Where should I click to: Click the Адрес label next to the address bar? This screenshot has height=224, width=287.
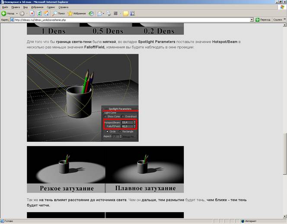pyautogui.click(x=5, y=20)
